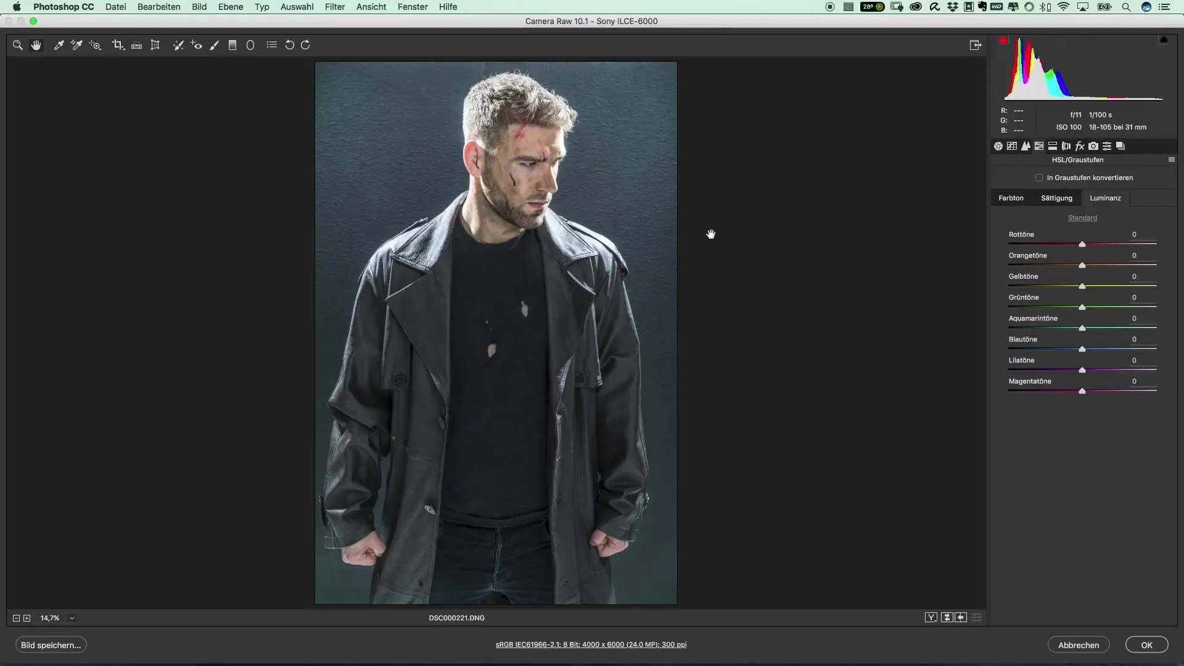Select the Spot Removal tool
1184x666 pixels.
[x=178, y=45]
